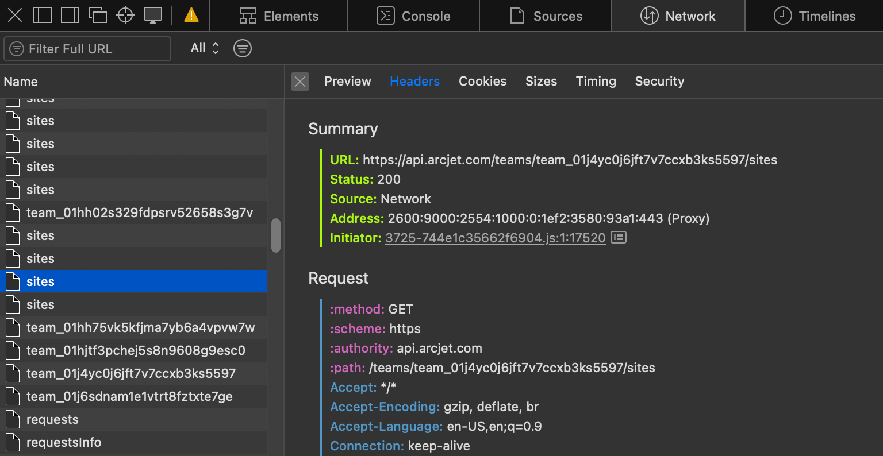Screen dimensions: 883x456
Task: Click the request list scrollbar thumb
Action: [x=276, y=235]
